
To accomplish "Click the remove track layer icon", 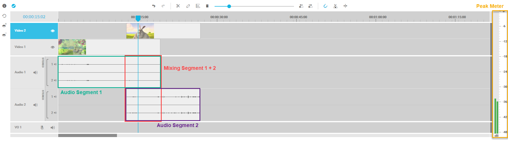I will 4,35.
